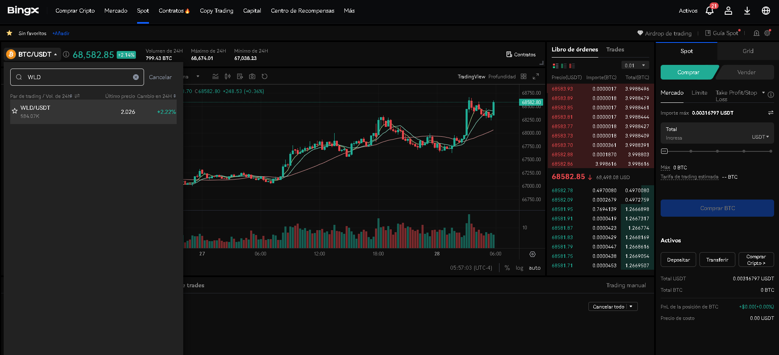
Task: Sort by Cambio en 24H
Action: pos(156,96)
